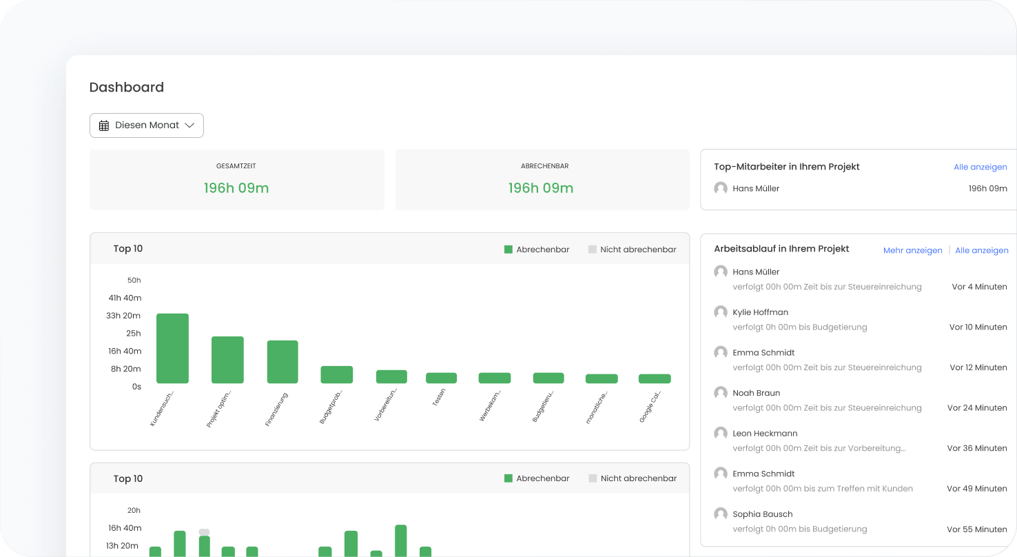Click Alle anzeigen in Arbeitsablauf panel
This screenshot has height=557, width=1017.
pyautogui.click(x=981, y=250)
